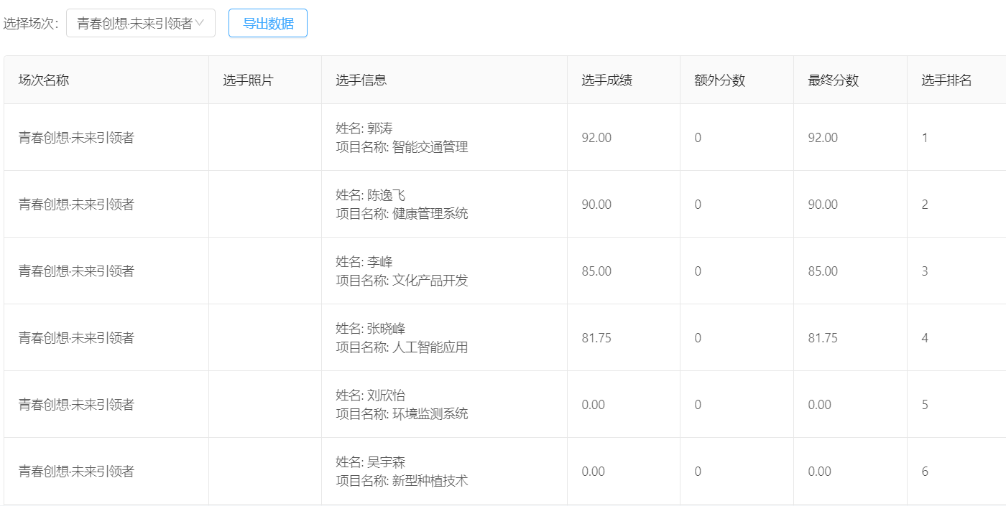
Task: Click project name 健康管理系统
Action: coord(430,214)
